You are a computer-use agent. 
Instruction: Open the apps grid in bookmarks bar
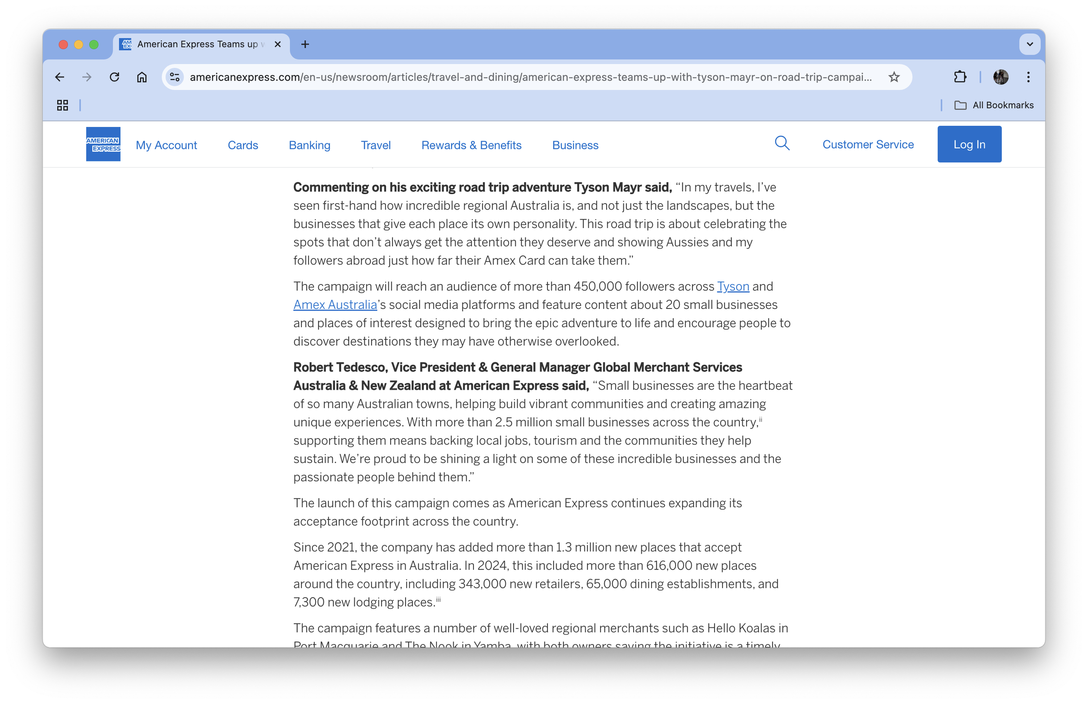point(63,105)
